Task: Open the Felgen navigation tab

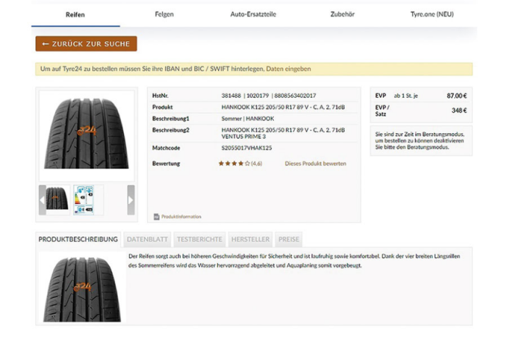Action: click(x=164, y=14)
